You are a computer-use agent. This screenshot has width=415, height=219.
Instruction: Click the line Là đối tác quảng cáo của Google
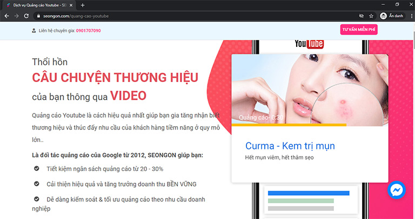[x=117, y=155]
